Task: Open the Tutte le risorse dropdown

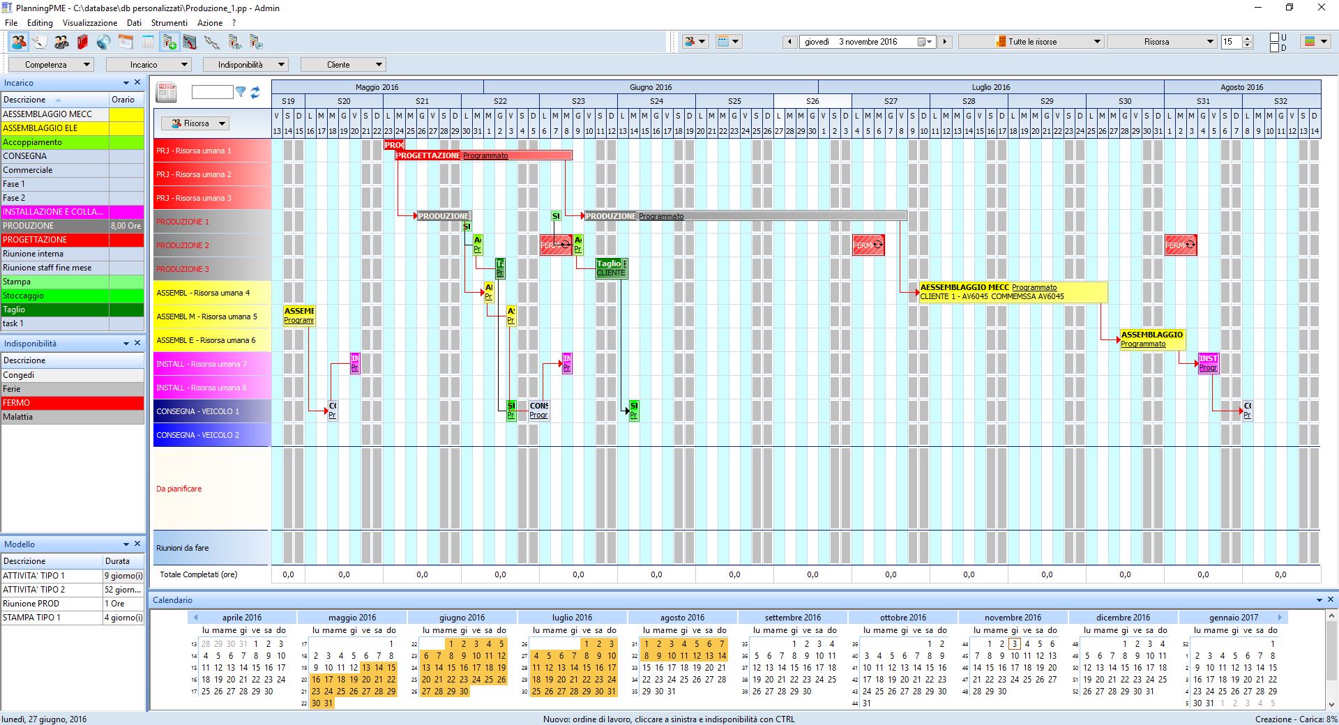Action: (1031, 42)
